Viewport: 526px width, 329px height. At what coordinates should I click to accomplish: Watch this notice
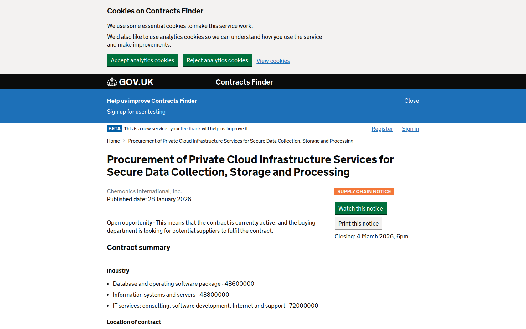pos(360,209)
